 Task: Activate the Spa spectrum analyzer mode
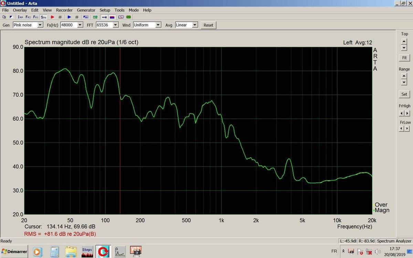(43, 17)
